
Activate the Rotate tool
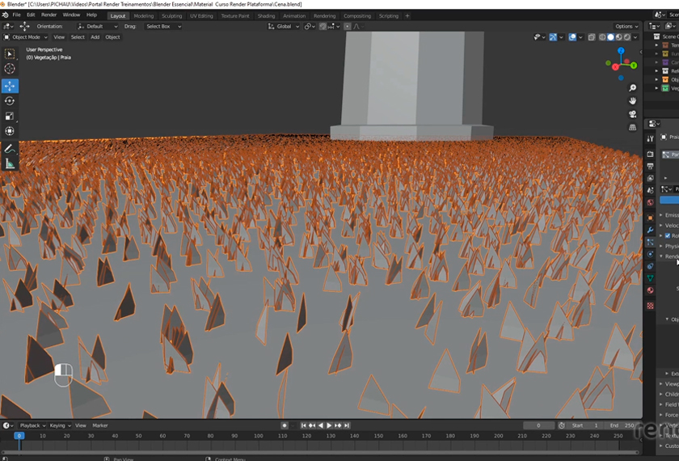coord(10,101)
